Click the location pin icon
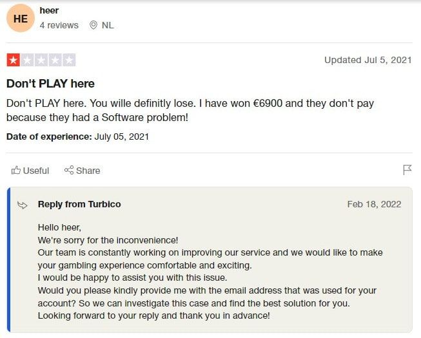421x338 pixels. tap(93, 25)
